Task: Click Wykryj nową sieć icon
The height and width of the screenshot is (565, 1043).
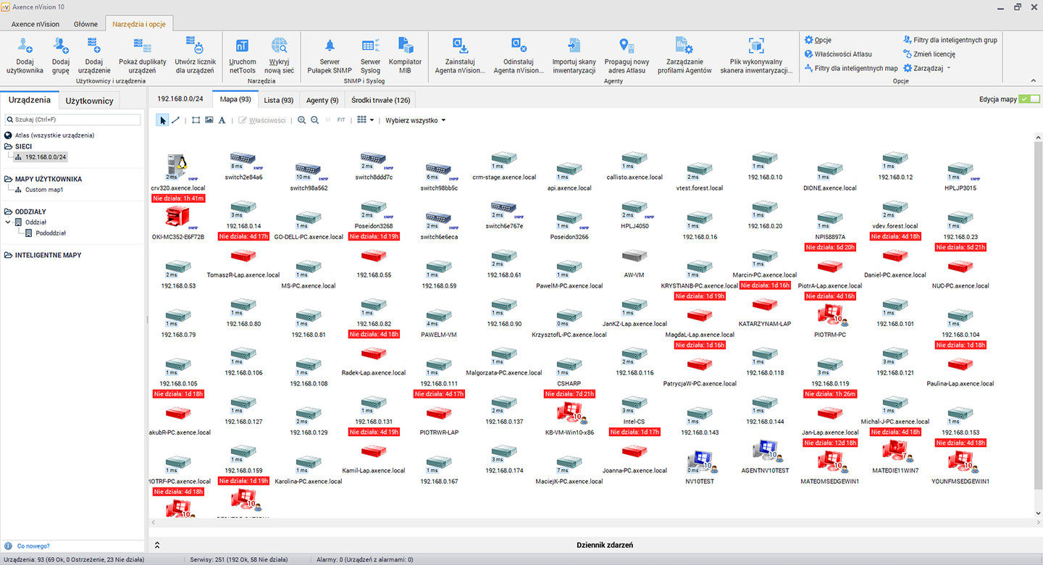Action: coord(279,56)
